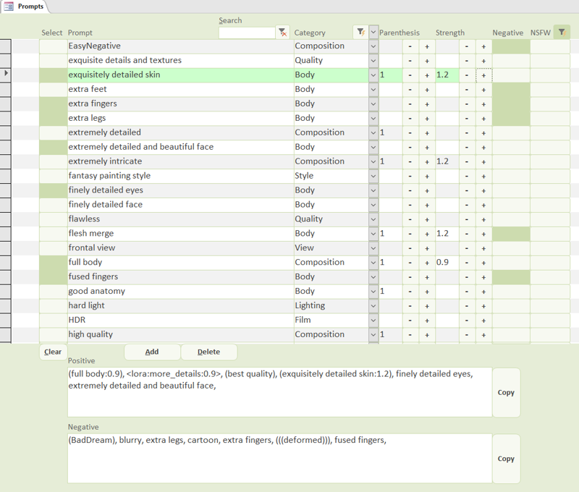Click the Clear button

(x=53, y=352)
